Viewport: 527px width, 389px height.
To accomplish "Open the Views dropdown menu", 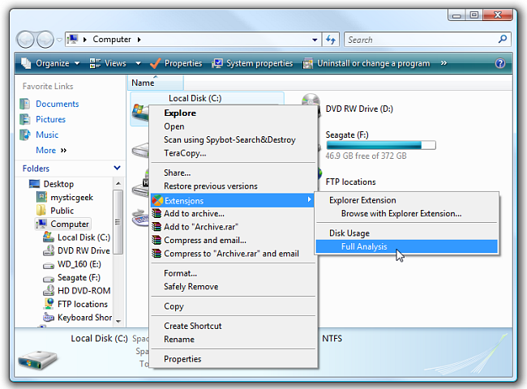I will (108, 63).
